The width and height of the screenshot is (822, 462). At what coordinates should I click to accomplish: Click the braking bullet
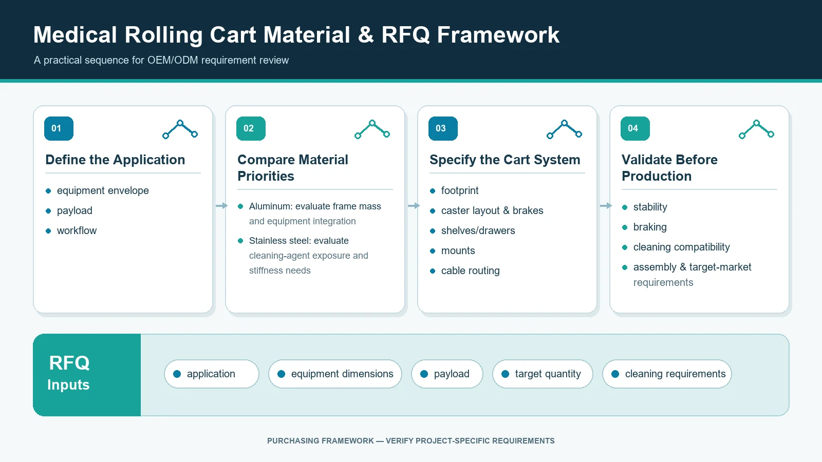click(x=644, y=227)
